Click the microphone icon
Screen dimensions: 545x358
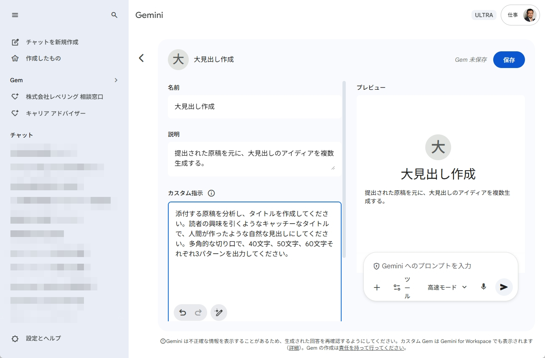pos(484,287)
